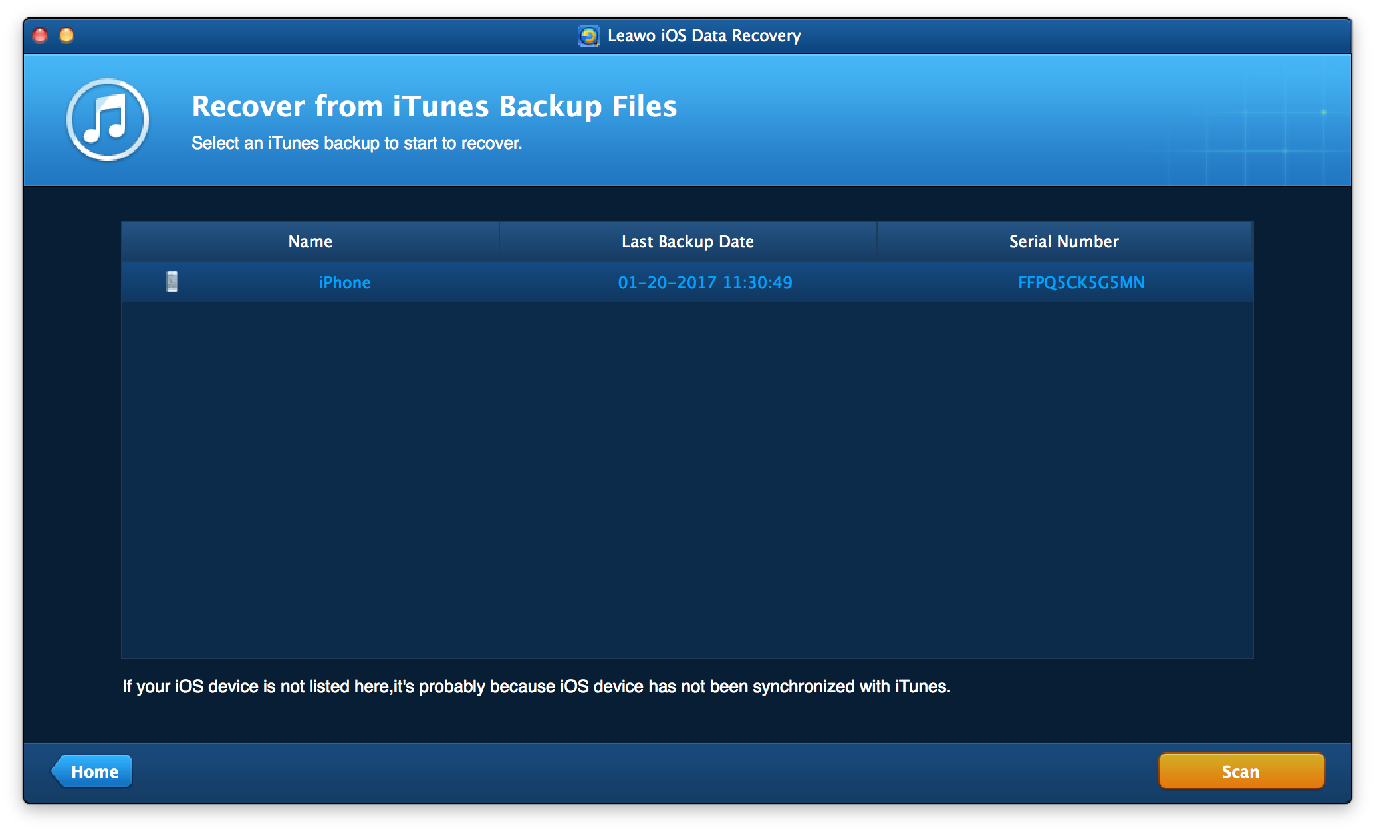Screen dimensions: 1375x832
Task: Click the iTunes music note icon
Action: (x=107, y=120)
